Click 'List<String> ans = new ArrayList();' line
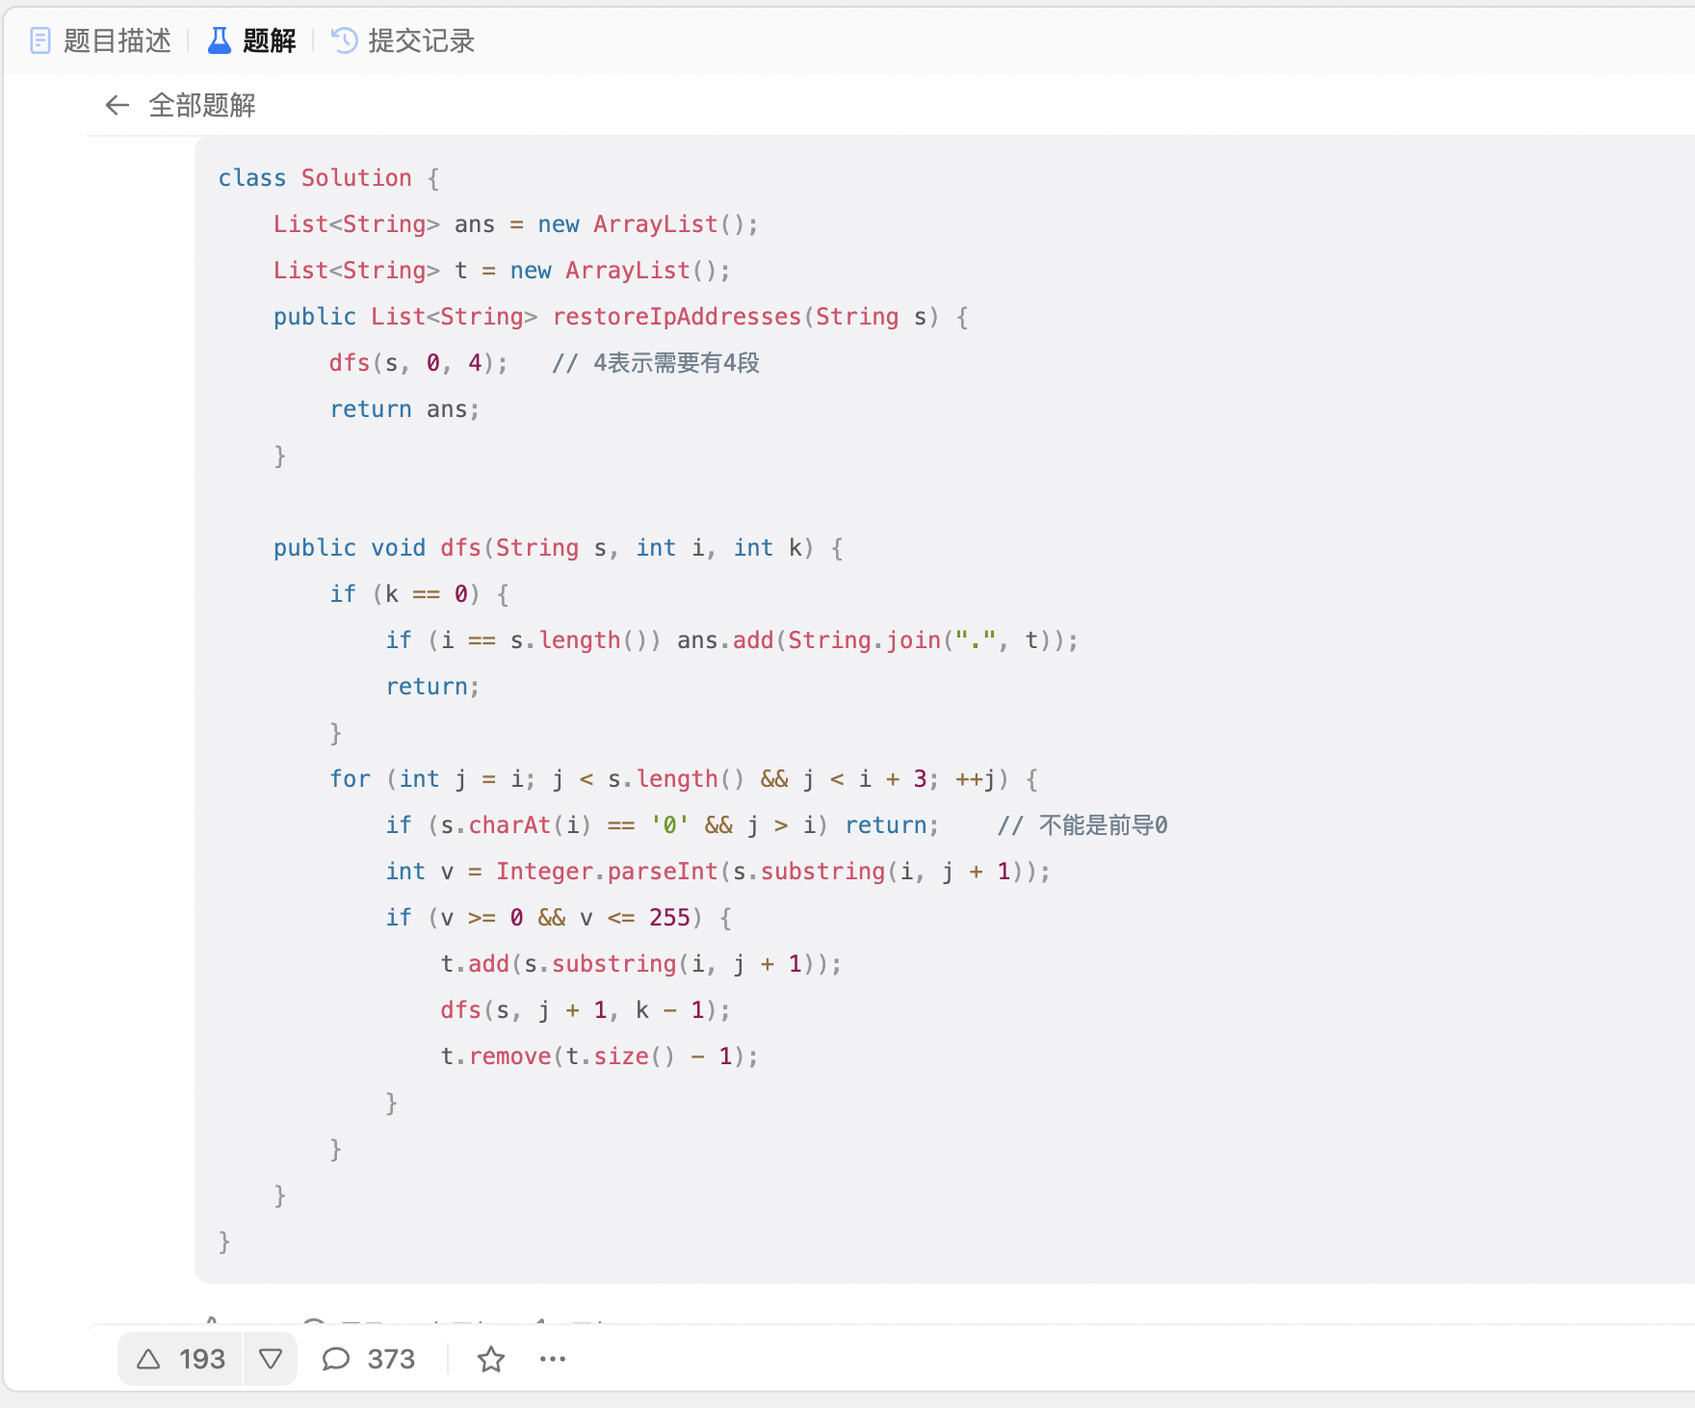The image size is (1695, 1408). tap(516, 224)
